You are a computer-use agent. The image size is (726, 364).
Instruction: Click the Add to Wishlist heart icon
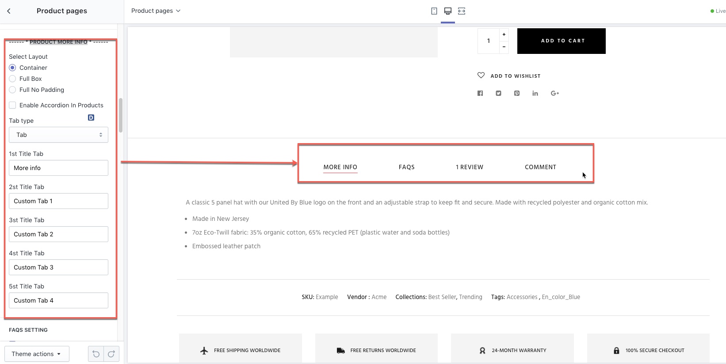[481, 75]
